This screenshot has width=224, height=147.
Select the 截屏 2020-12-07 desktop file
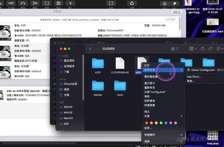click(x=213, y=7)
